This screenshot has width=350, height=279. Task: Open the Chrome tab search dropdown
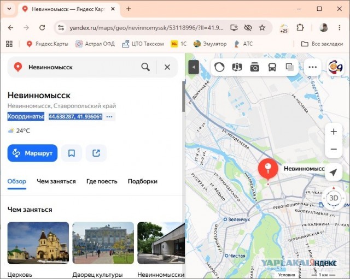pos(9,9)
